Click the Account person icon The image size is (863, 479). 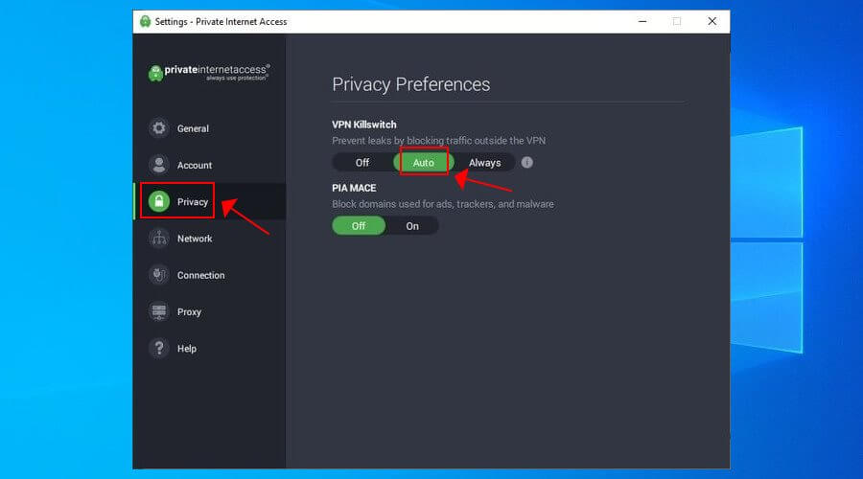[x=159, y=165]
